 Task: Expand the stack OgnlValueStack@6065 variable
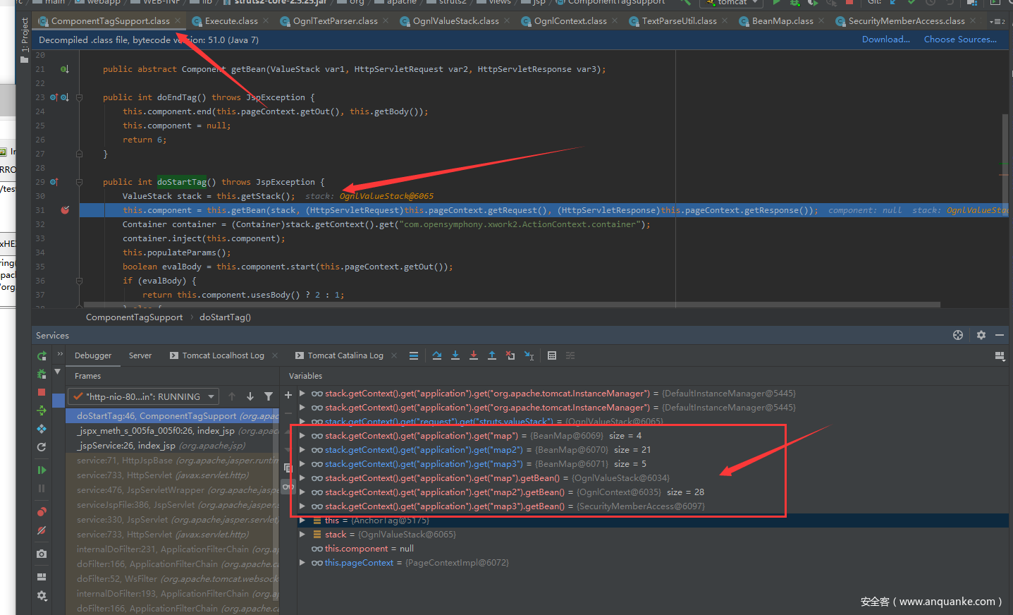(302, 535)
